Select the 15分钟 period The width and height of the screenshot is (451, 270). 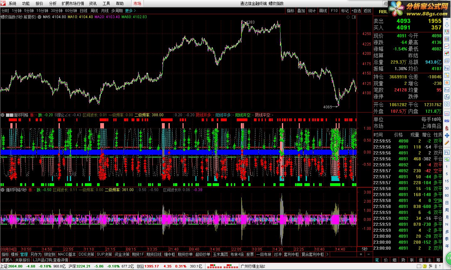point(42,11)
